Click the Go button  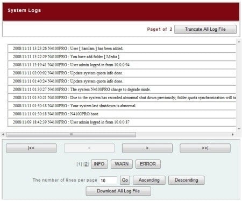(x=125, y=180)
